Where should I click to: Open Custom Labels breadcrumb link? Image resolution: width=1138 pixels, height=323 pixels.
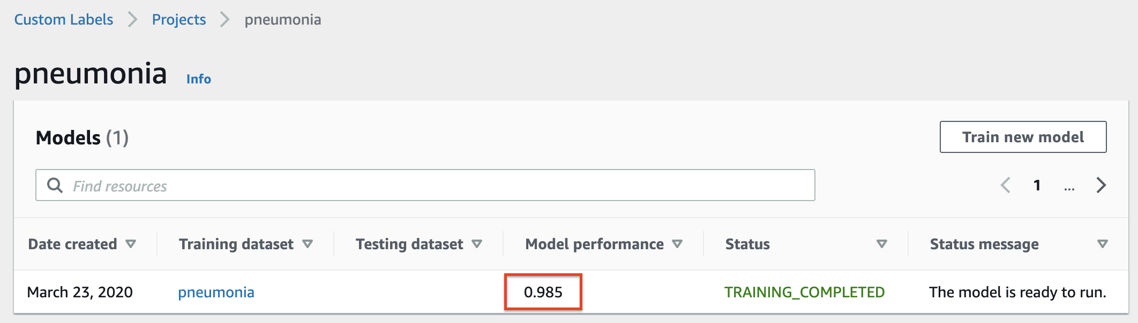coord(64,20)
